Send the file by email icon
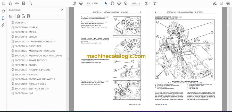 [x=221, y=3]
